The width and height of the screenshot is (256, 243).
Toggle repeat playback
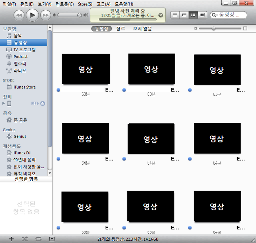pyautogui.click(x=39, y=239)
